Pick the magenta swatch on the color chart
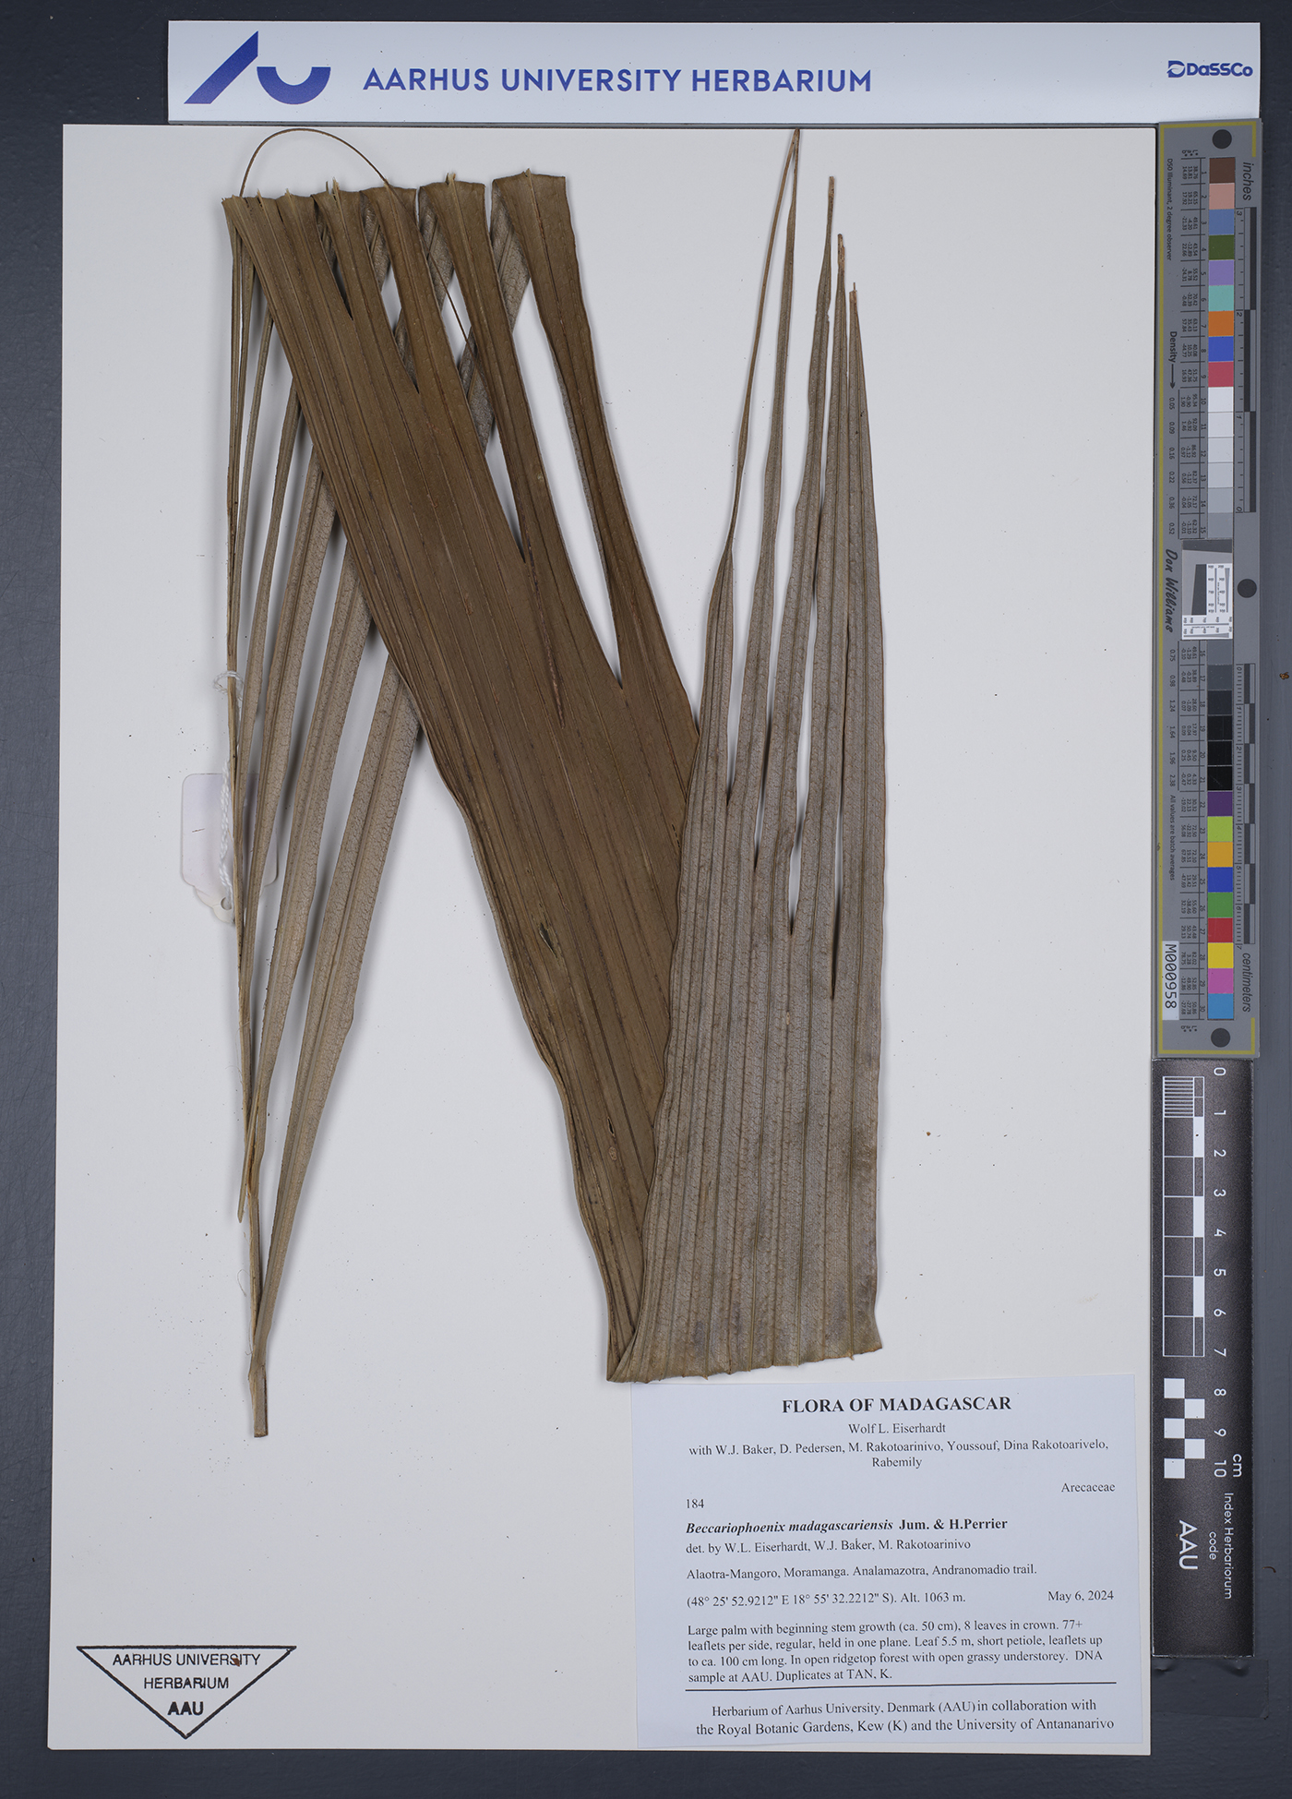Screen dimensions: 1292x1799 1221,980
